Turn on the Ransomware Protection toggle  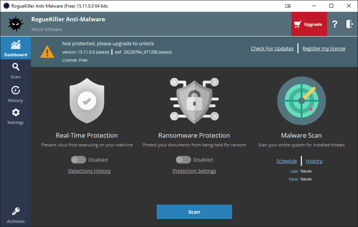183,160
